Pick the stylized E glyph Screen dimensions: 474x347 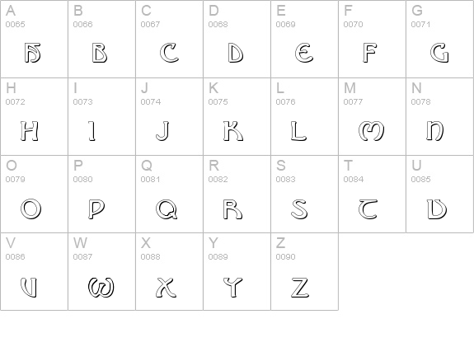point(304,53)
